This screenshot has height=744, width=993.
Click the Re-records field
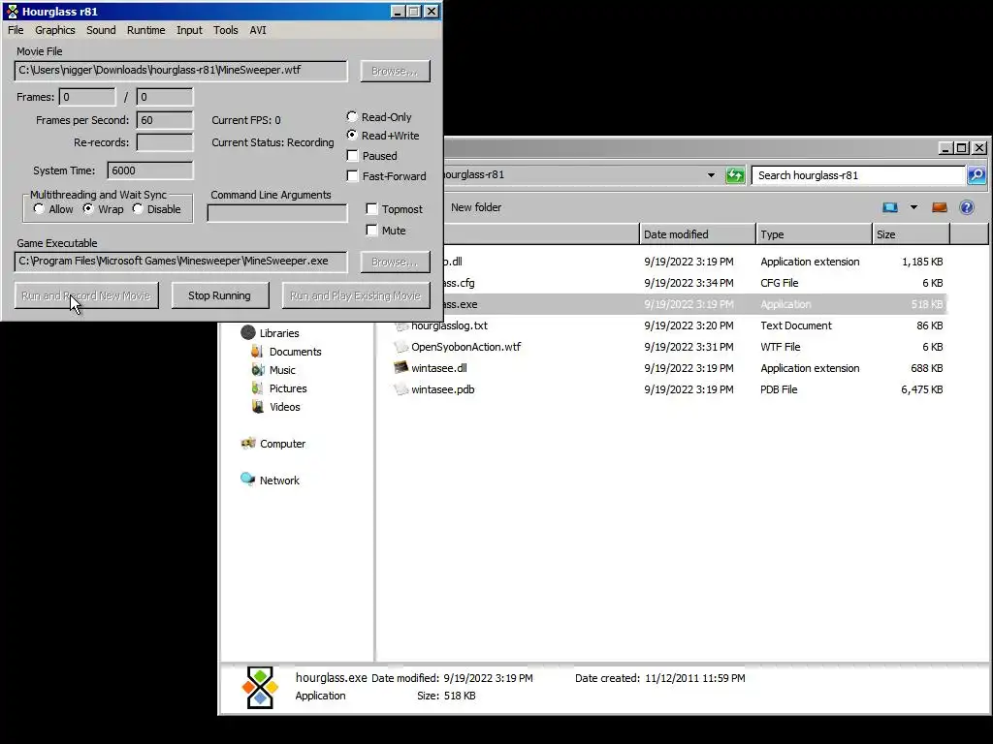click(x=165, y=142)
